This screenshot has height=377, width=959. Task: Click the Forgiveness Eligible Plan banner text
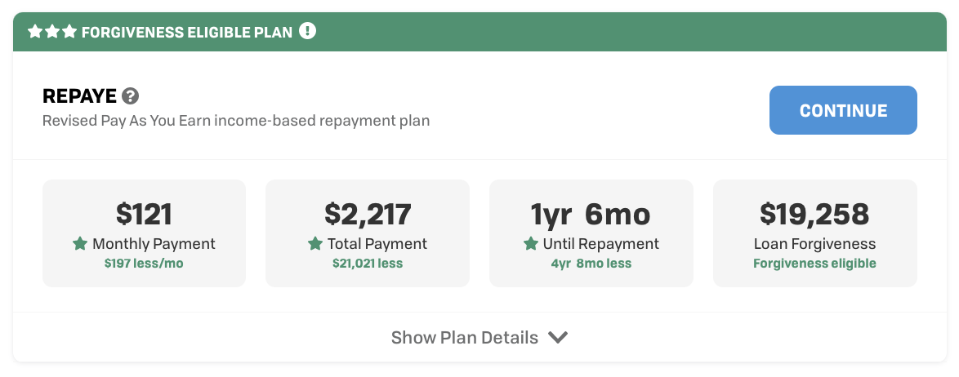(187, 33)
